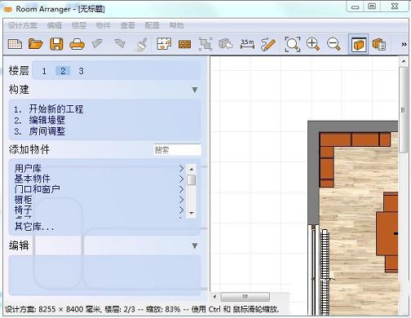Click canvas vertical scroll up arrow

coord(404,61)
